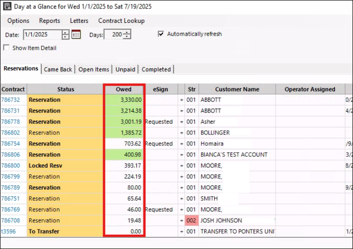Screen dimensions: 353x249
Task: Click the Days value stepper arrows
Action: pyautogui.click(x=126, y=35)
